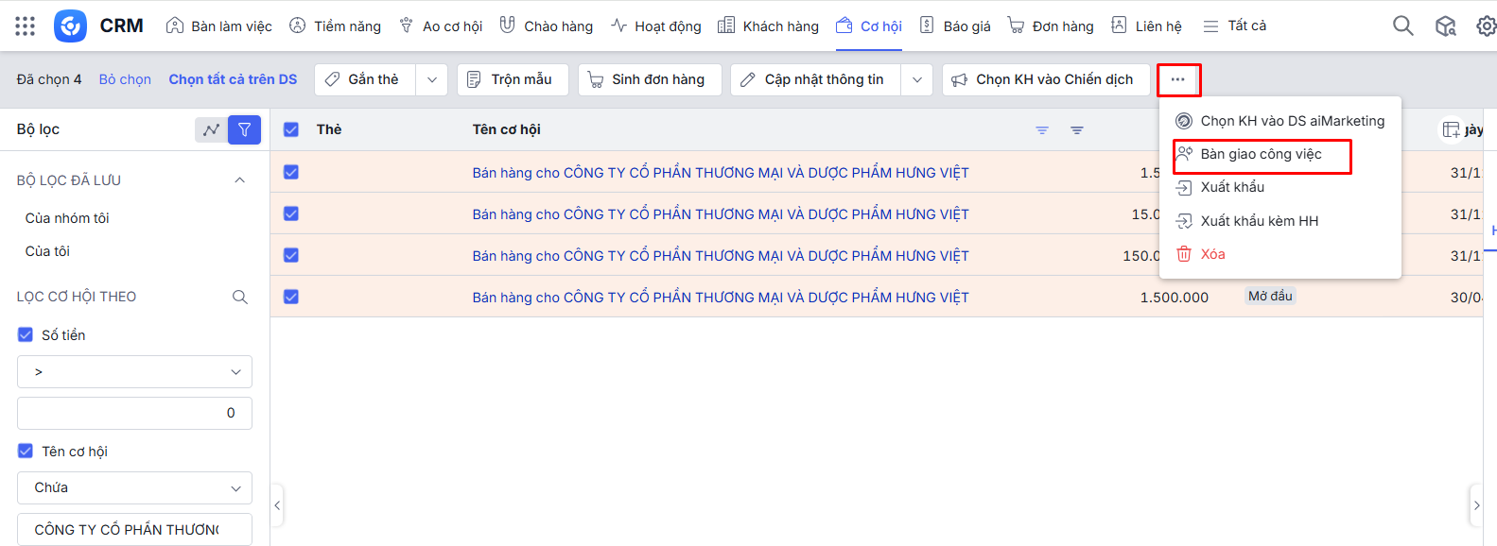1497x546 pixels.
Task: Open Chào hàng tab
Action: (547, 26)
